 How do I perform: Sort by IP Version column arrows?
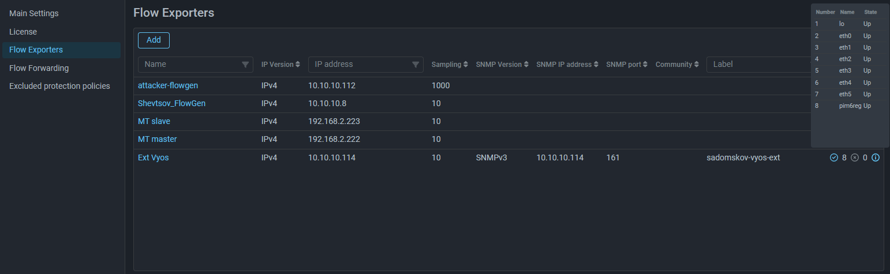pyautogui.click(x=298, y=65)
